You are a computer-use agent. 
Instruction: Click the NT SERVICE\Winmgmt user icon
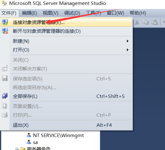click(29, 135)
